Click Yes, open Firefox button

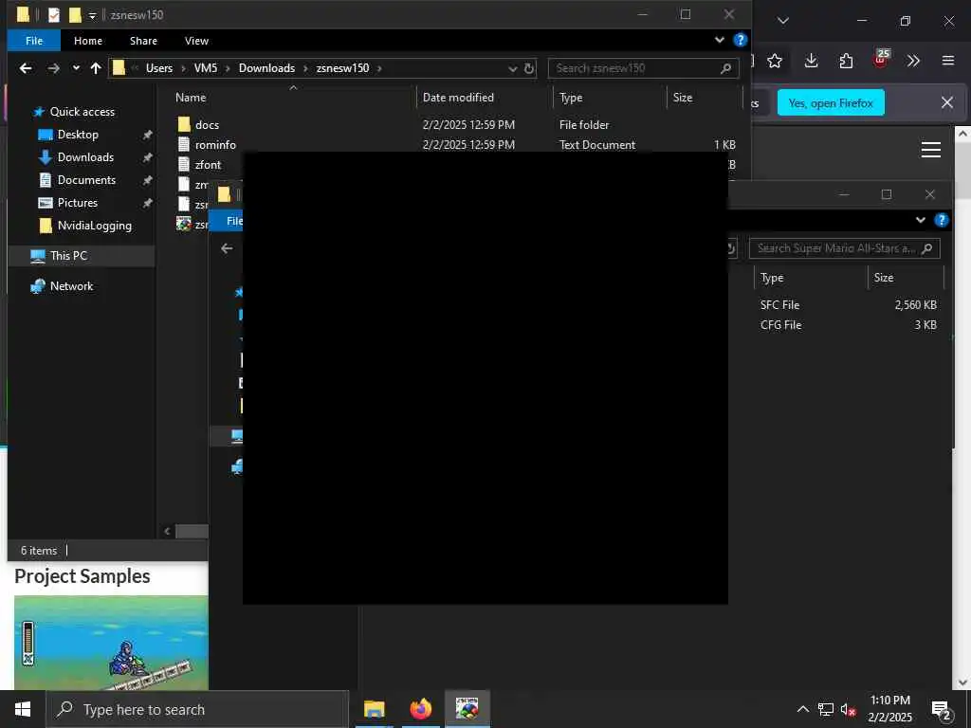831,102
